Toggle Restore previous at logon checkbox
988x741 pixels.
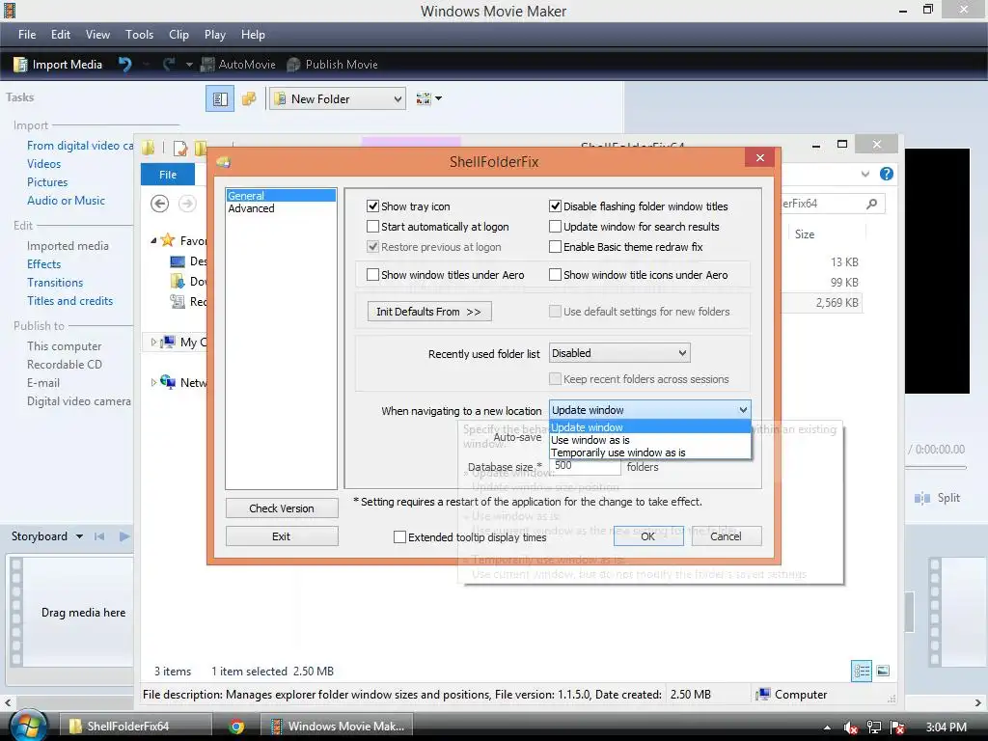click(373, 246)
